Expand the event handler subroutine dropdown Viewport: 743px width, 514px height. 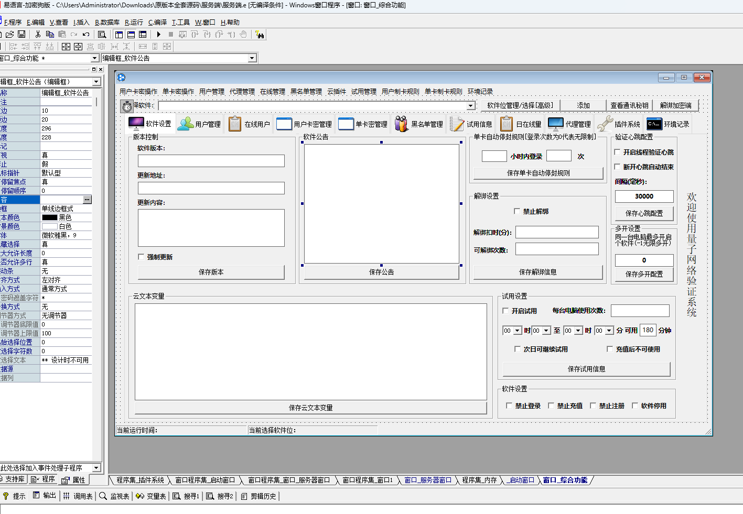pyautogui.click(x=96, y=468)
